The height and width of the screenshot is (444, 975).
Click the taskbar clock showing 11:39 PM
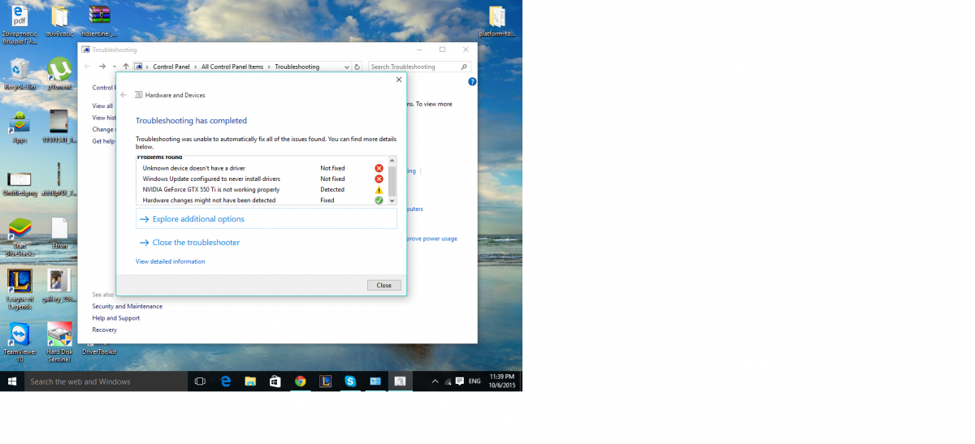coord(504,381)
